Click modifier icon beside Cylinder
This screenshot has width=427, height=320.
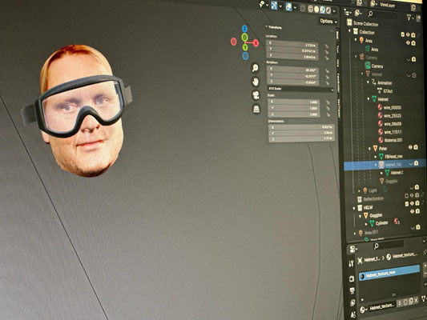pyautogui.click(x=397, y=222)
